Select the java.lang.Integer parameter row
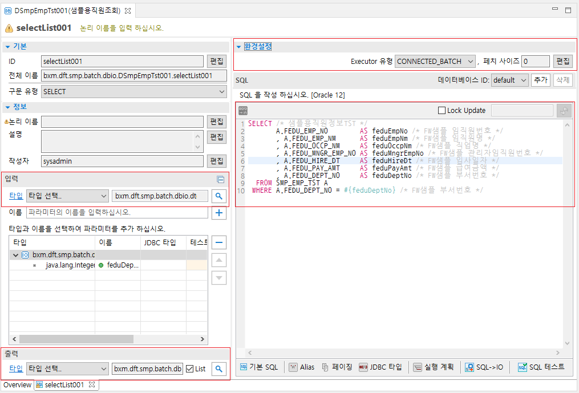 point(108,265)
